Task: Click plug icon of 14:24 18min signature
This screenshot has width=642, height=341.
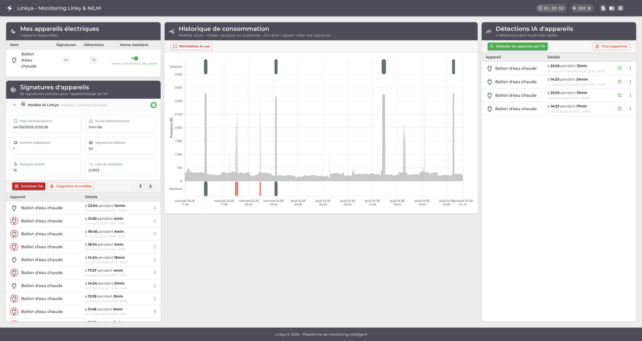Action: 14,260
